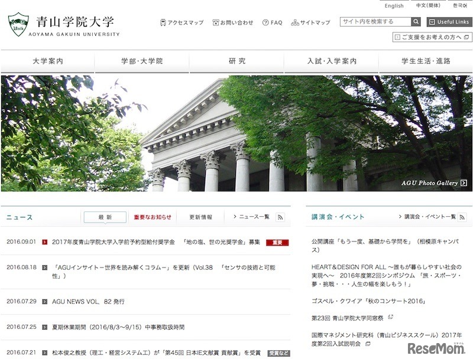Open the ニュース一覧 link

251,217
